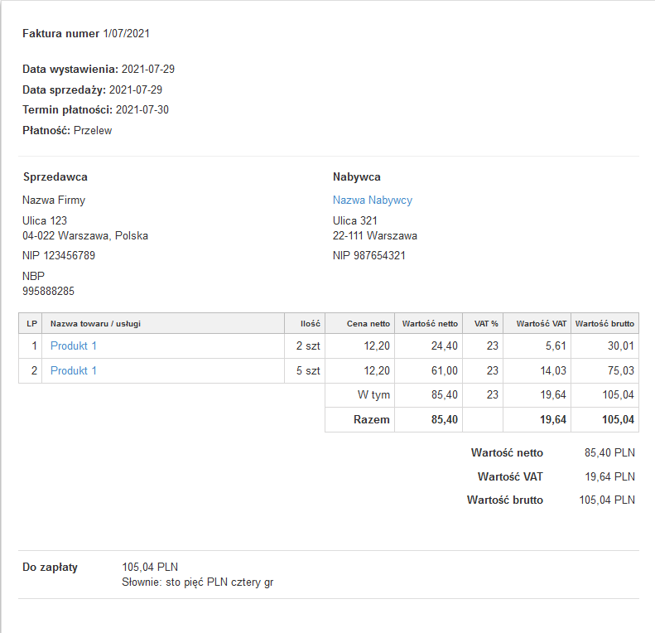Click the Słownie amount-in-words line
This screenshot has width=655, height=633.
click(x=197, y=582)
